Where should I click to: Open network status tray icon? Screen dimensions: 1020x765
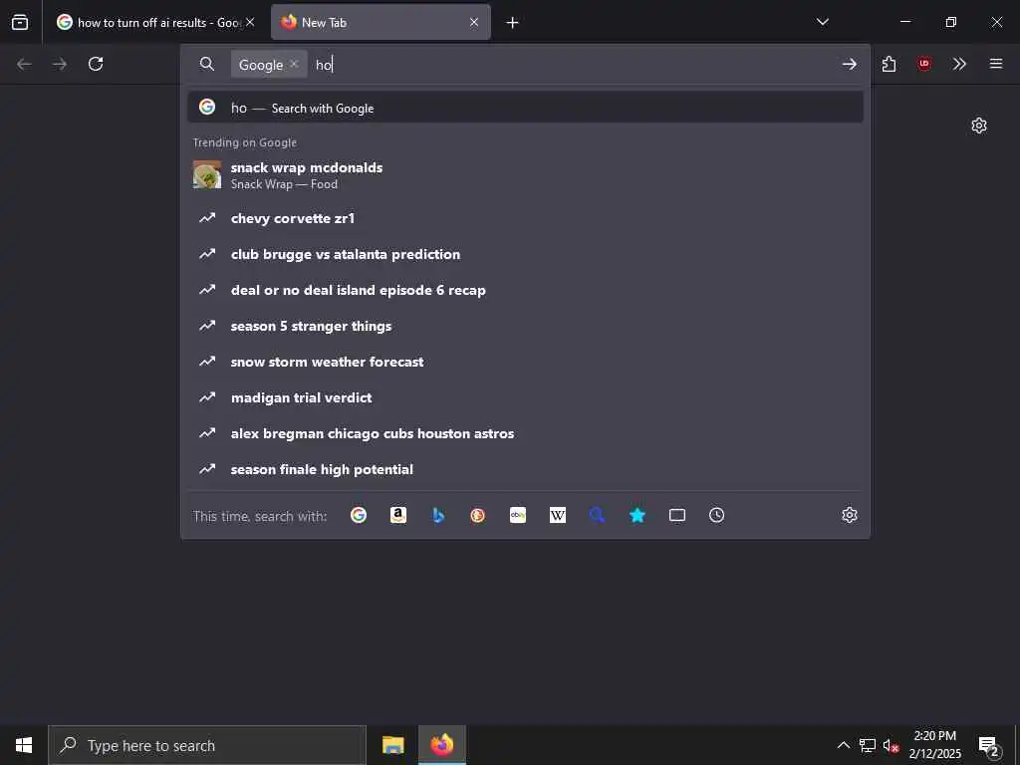point(868,745)
